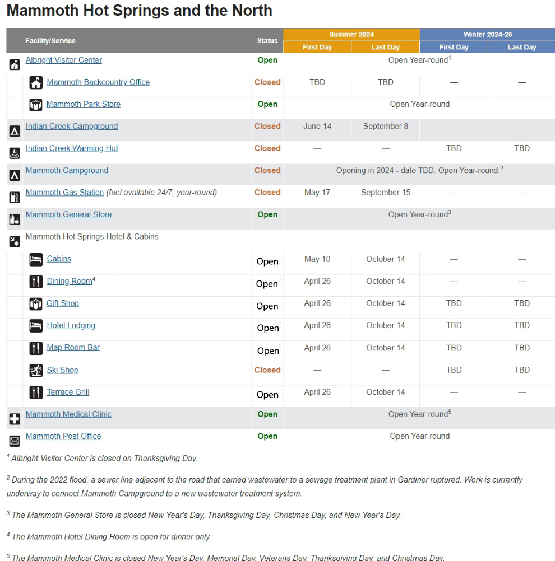555x561 pixels.
Task: Select the Winter 2024-25 column header
Action: tap(487, 35)
